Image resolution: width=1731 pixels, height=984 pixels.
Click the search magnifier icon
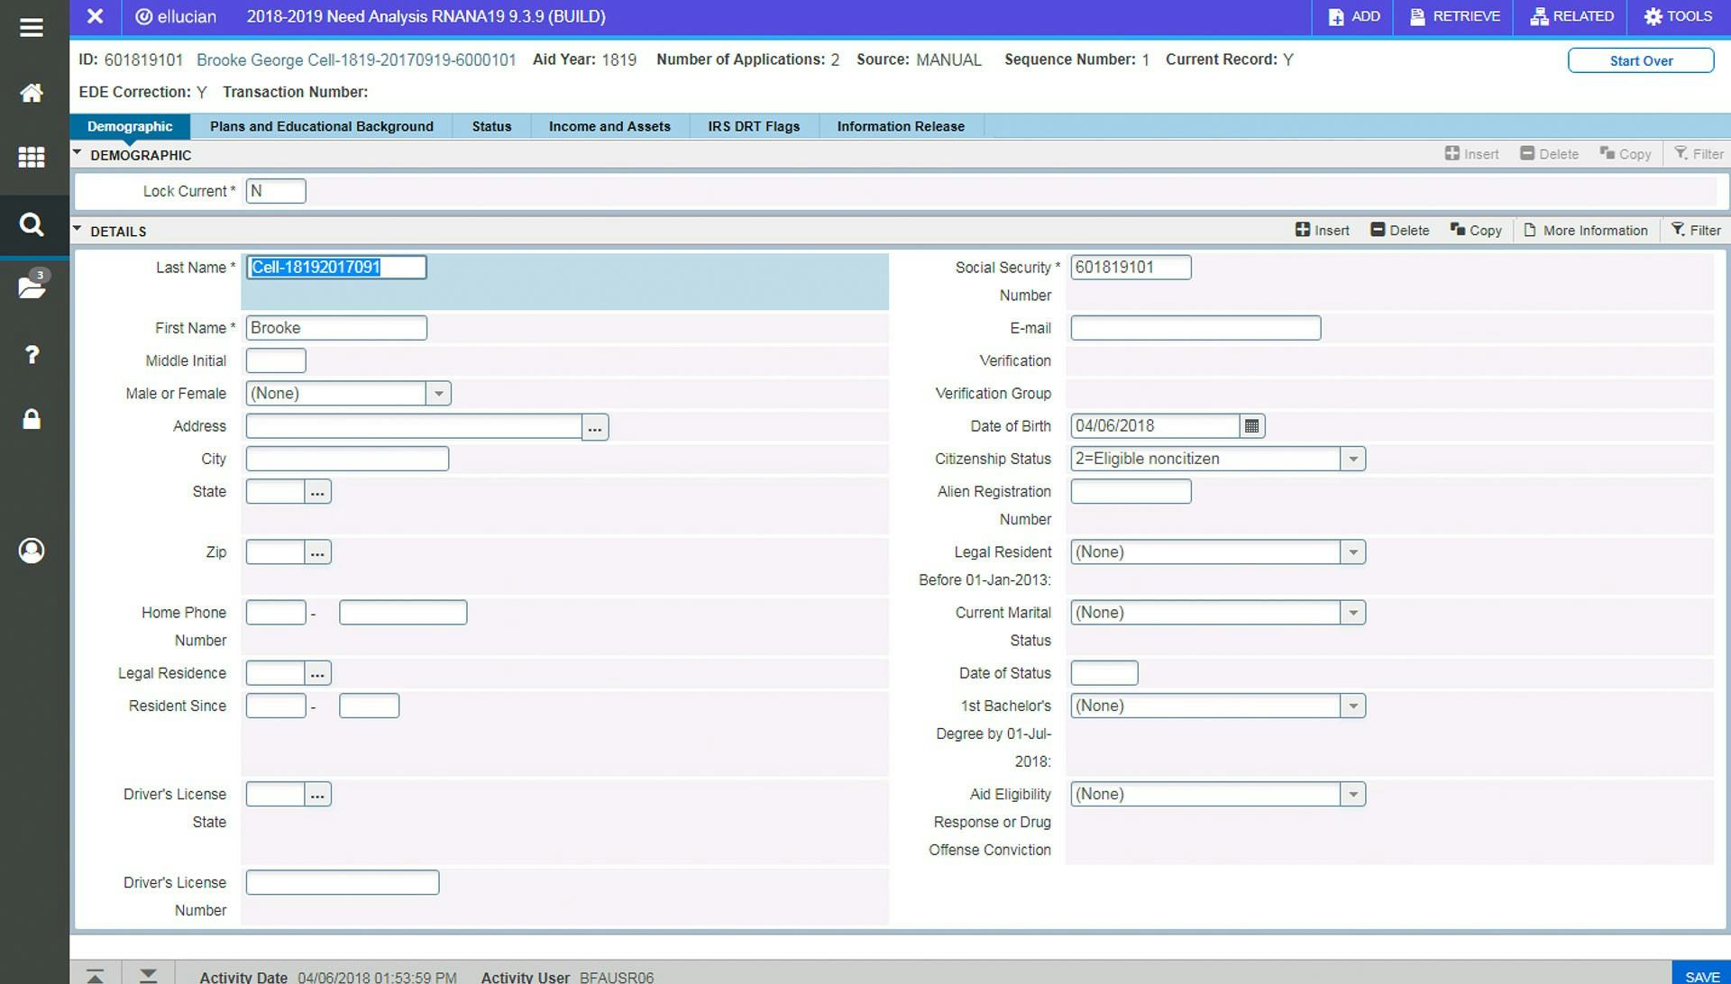tap(32, 224)
